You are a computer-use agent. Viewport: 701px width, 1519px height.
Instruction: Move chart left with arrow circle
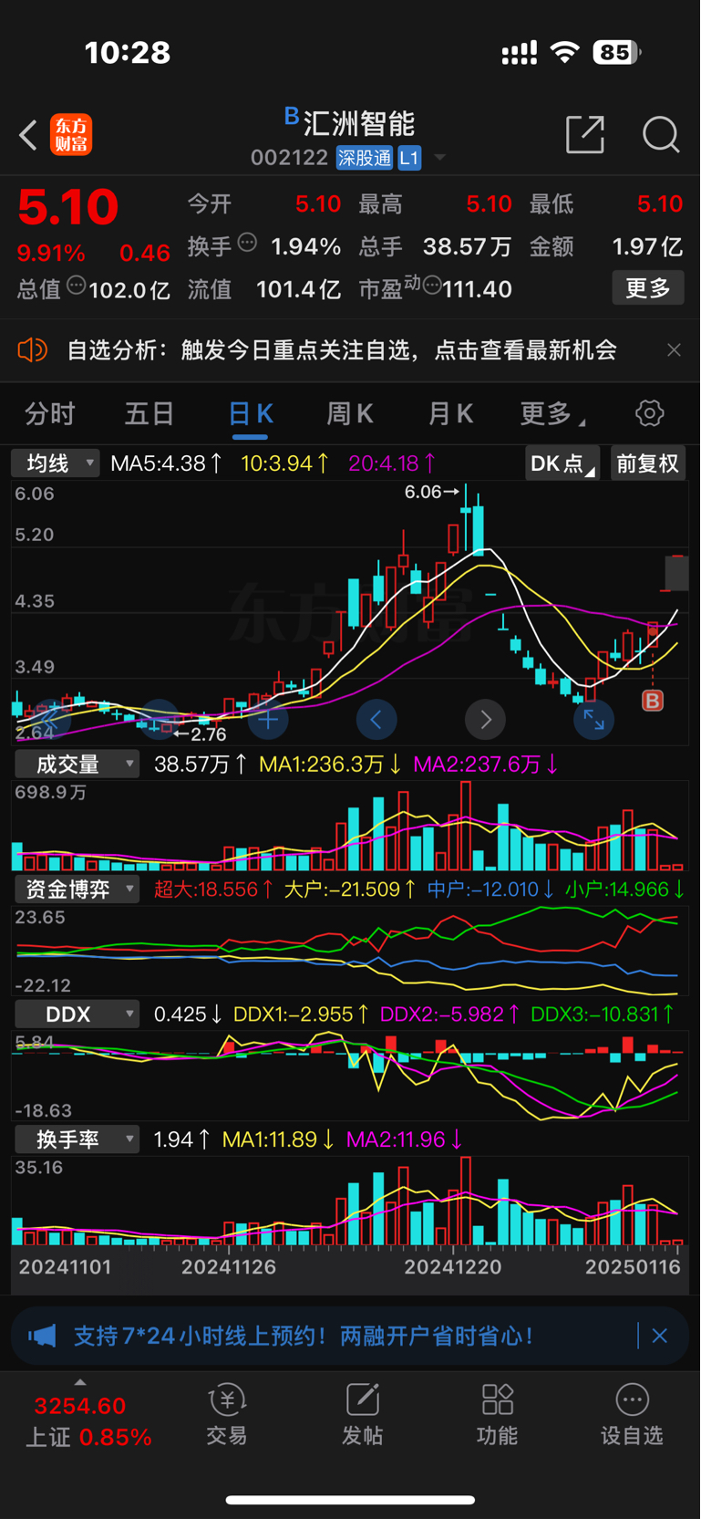376,720
